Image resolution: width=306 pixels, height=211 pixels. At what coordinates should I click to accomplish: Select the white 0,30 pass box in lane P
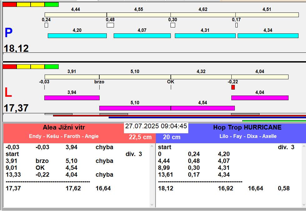click(x=173, y=25)
